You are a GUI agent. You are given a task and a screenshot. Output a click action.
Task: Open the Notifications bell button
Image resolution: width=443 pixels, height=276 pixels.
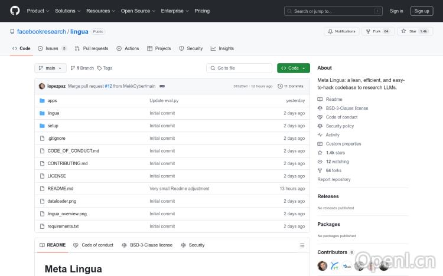pyautogui.click(x=341, y=31)
